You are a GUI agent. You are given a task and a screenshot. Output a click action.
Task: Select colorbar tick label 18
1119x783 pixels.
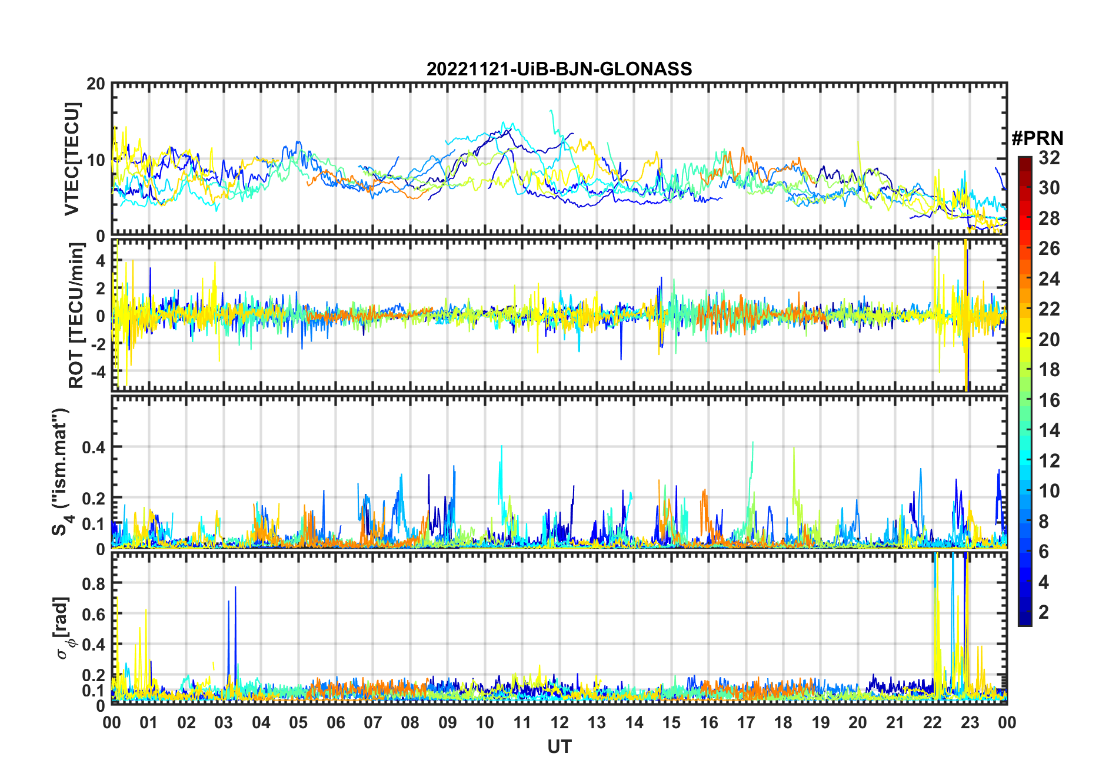pyautogui.click(x=1049, y=370)
